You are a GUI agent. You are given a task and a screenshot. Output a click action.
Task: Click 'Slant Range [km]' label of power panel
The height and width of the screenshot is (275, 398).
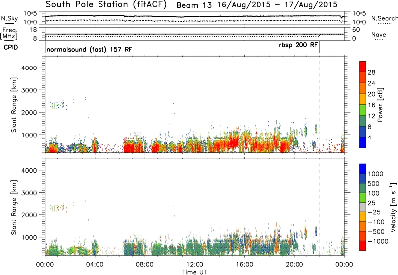pyautogui.click(x=14, y=105)
